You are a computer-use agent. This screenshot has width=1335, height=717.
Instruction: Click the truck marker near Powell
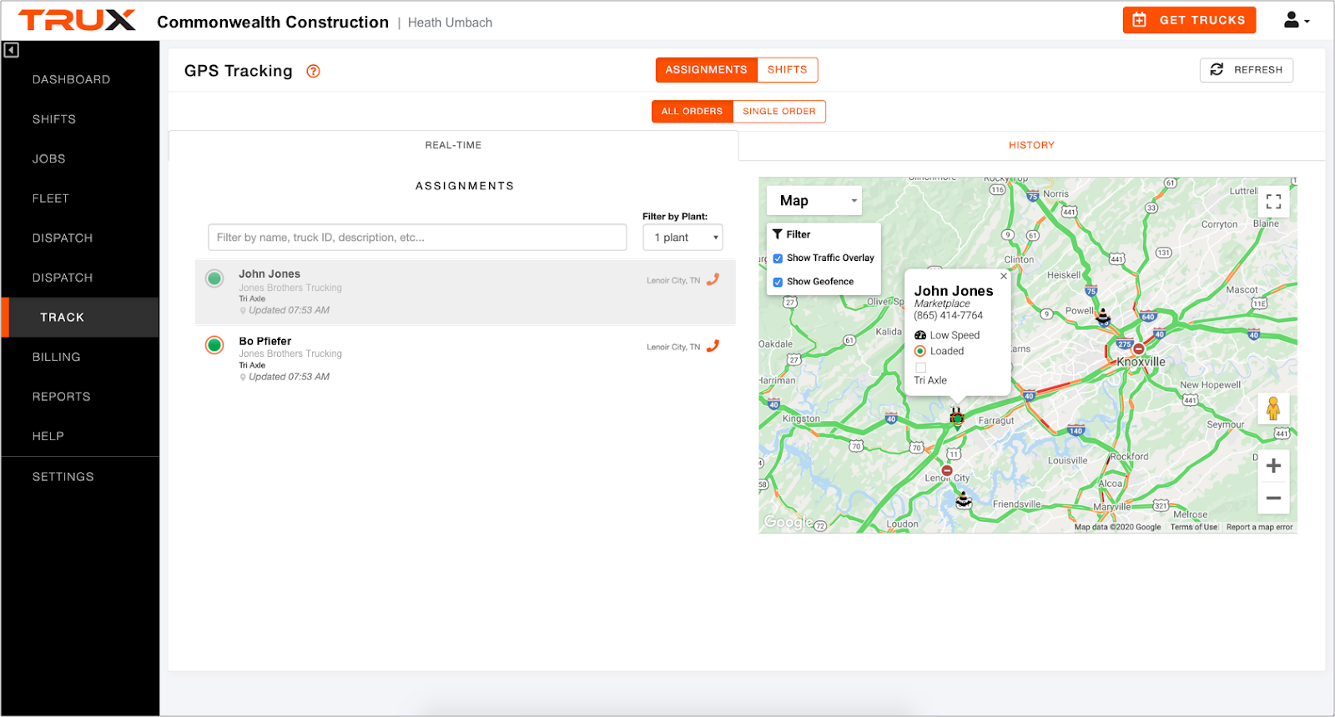pos(1103,316)
